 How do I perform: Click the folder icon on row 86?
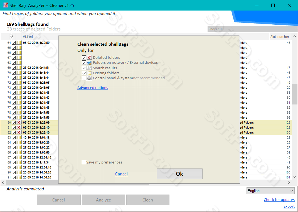(x=19, y=152)
